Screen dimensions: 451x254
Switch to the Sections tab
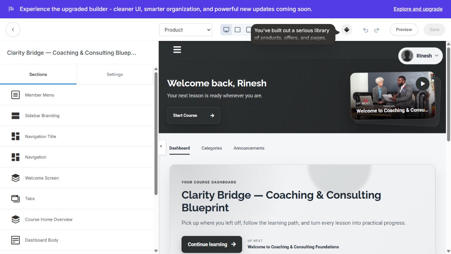[x=38, y=74]
